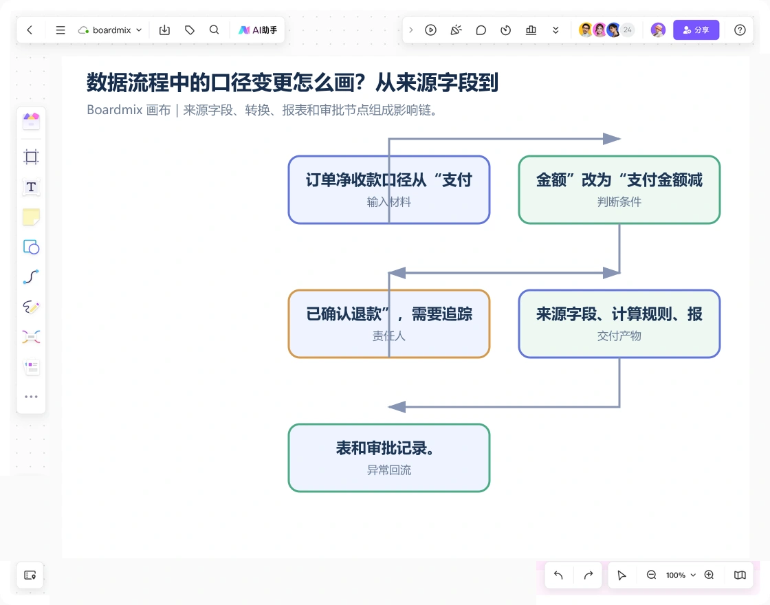Click the celebration party popper icon
This screenshot has width=770, height=605.
click(x=456, y=30)
